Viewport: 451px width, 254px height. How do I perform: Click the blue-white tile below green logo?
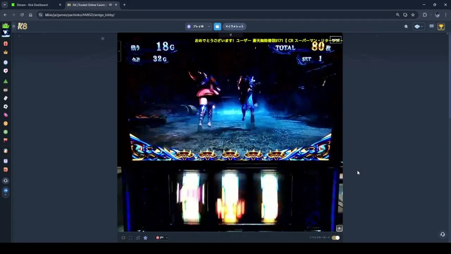coord(5,33)
